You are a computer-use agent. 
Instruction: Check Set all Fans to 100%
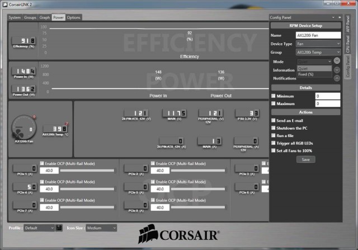pyautogui.click(x=274, y=150)
